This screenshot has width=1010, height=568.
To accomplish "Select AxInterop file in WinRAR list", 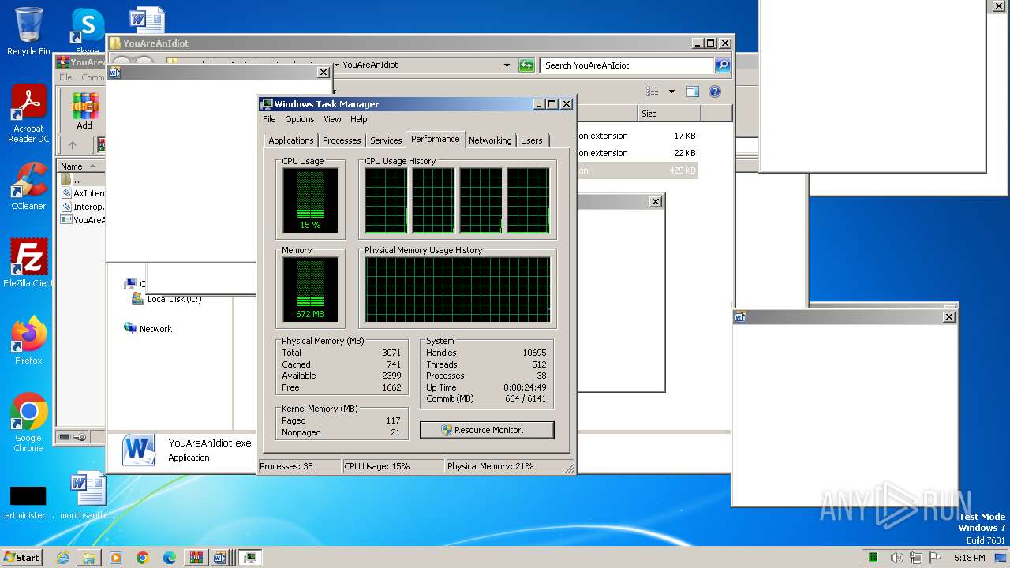I will 83,193.
